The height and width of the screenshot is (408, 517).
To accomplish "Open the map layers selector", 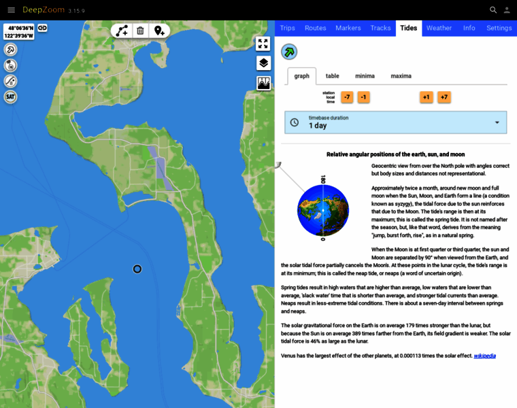I will pos(263,63).
